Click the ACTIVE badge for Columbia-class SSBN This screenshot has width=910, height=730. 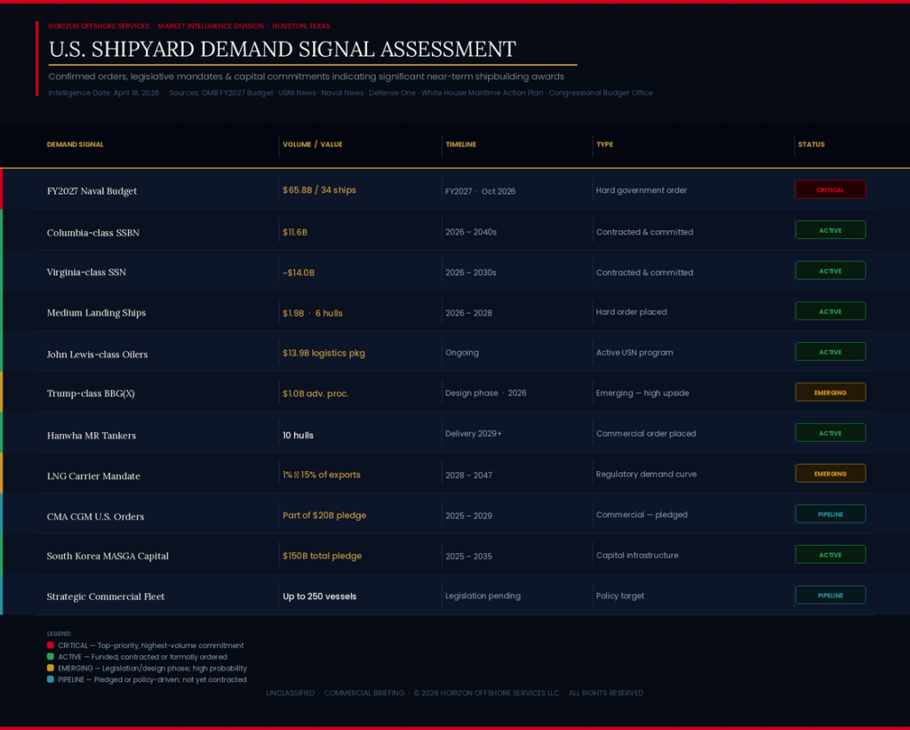(x=830, y=229)
